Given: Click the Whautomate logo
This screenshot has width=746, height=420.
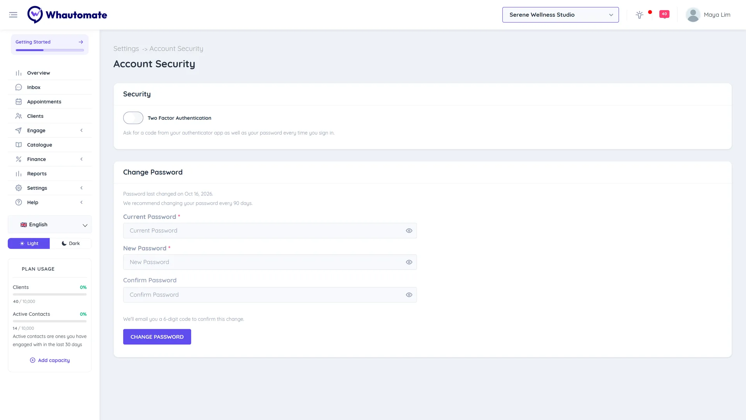Looking at the screenshot, I should coord(67,15).
